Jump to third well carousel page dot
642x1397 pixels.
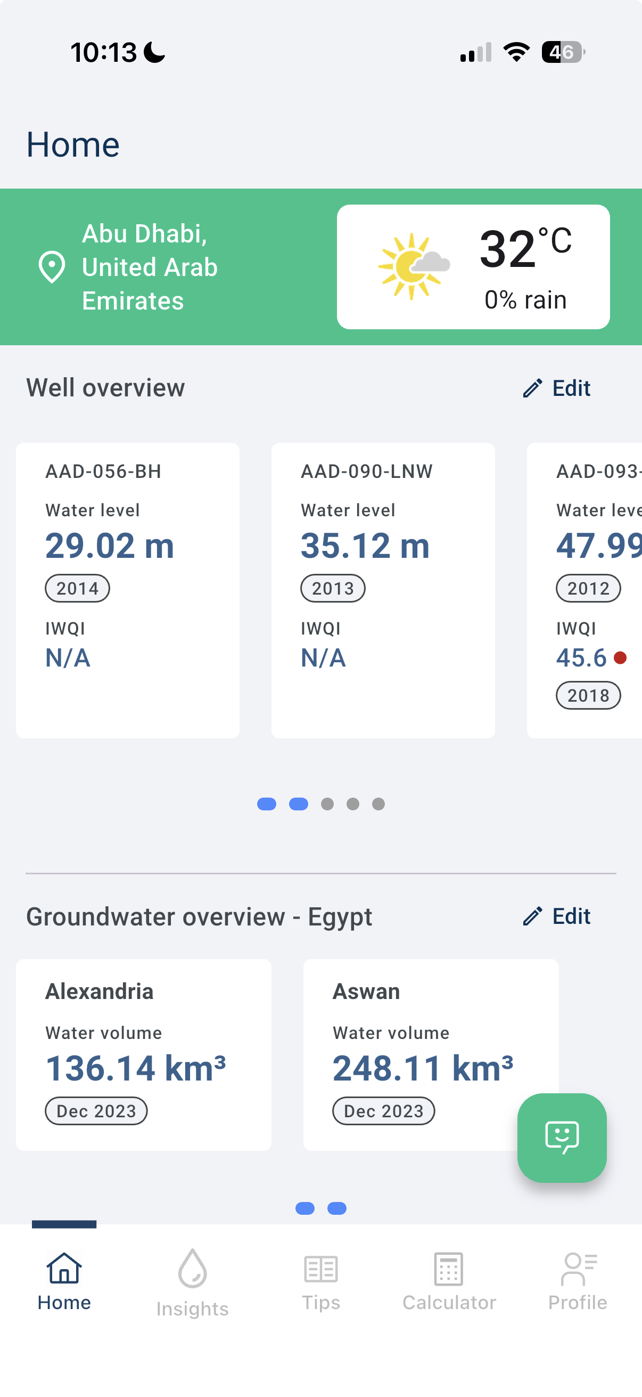point(327,803)
